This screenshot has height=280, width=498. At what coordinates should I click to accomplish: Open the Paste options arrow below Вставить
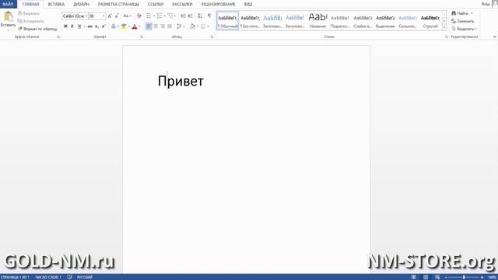tap(8, 30)
